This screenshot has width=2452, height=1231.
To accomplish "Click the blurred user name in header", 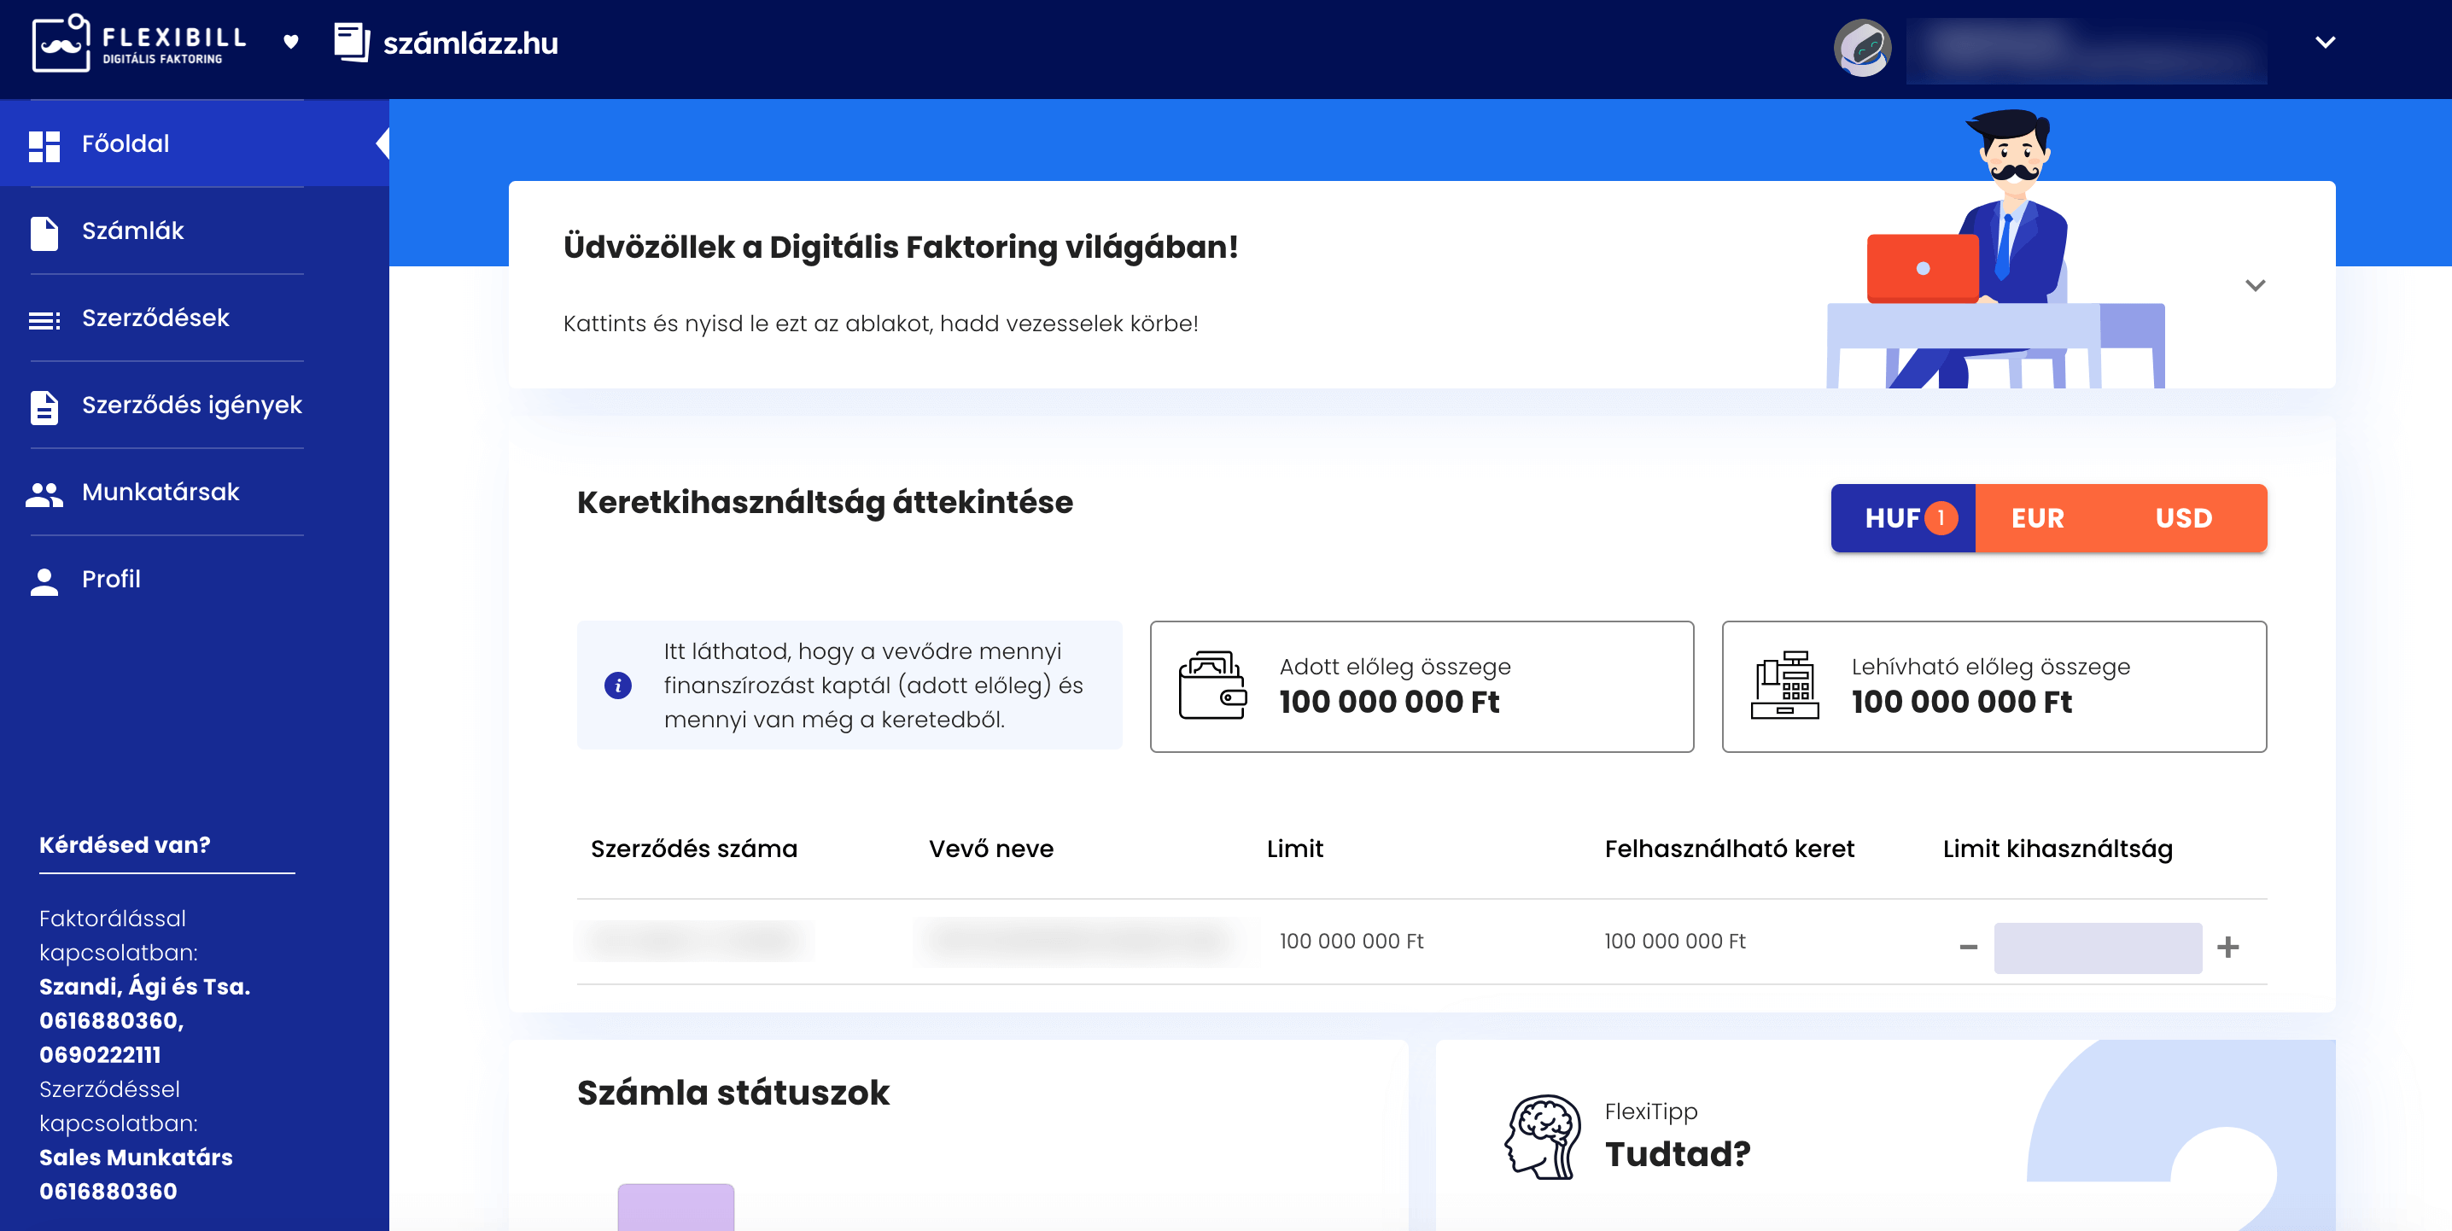I will (2087, 50).
